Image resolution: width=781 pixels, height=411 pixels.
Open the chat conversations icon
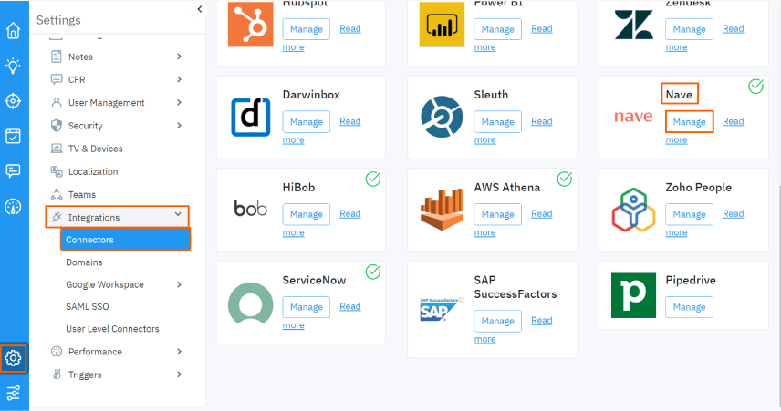tap(14, 171)
